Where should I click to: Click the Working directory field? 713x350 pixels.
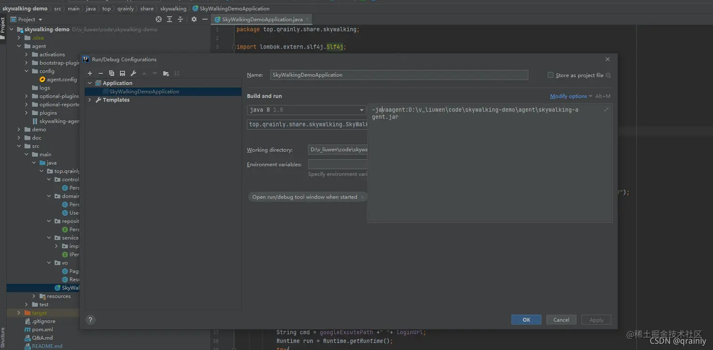point(338,150)
